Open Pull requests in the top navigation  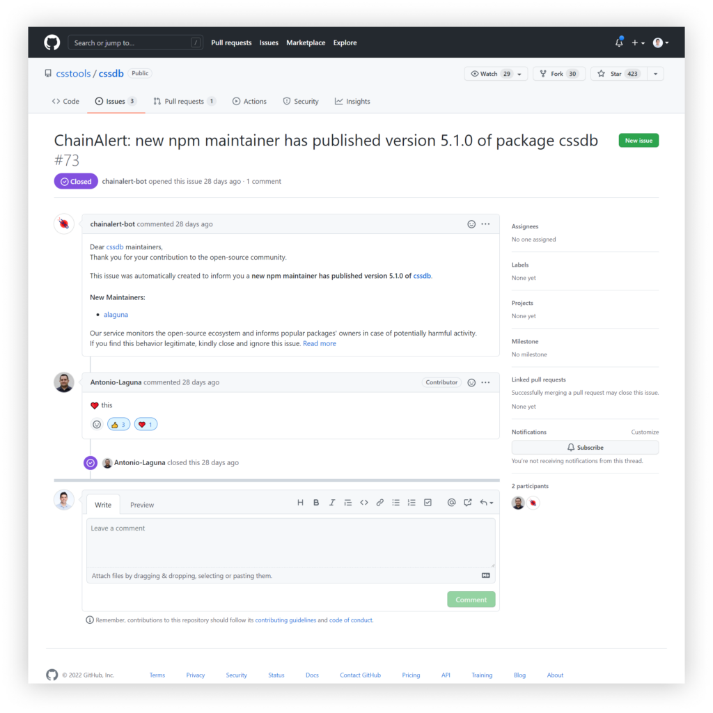(231, 42)
